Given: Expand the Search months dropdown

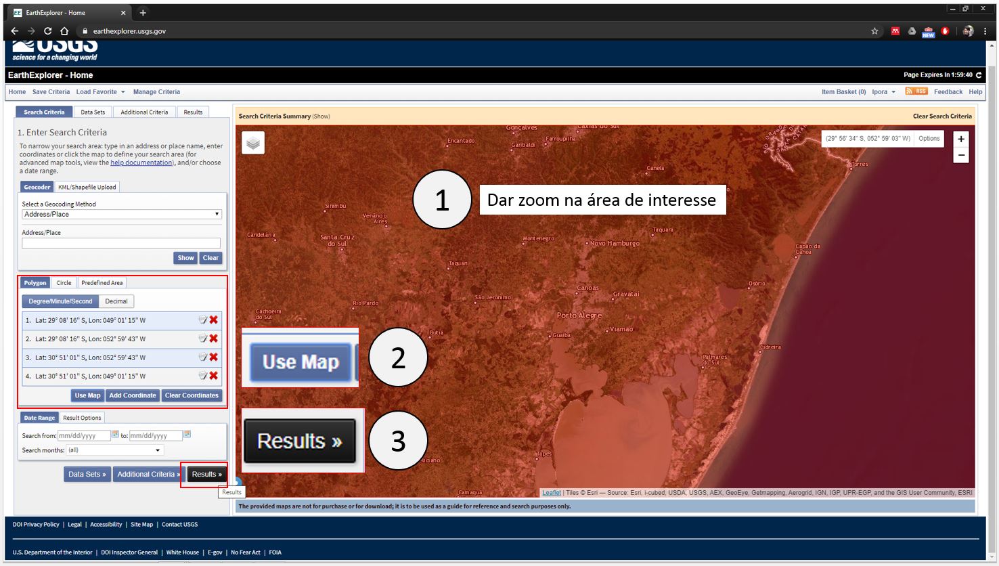Looking at the screenshot, I should point(115,450).
